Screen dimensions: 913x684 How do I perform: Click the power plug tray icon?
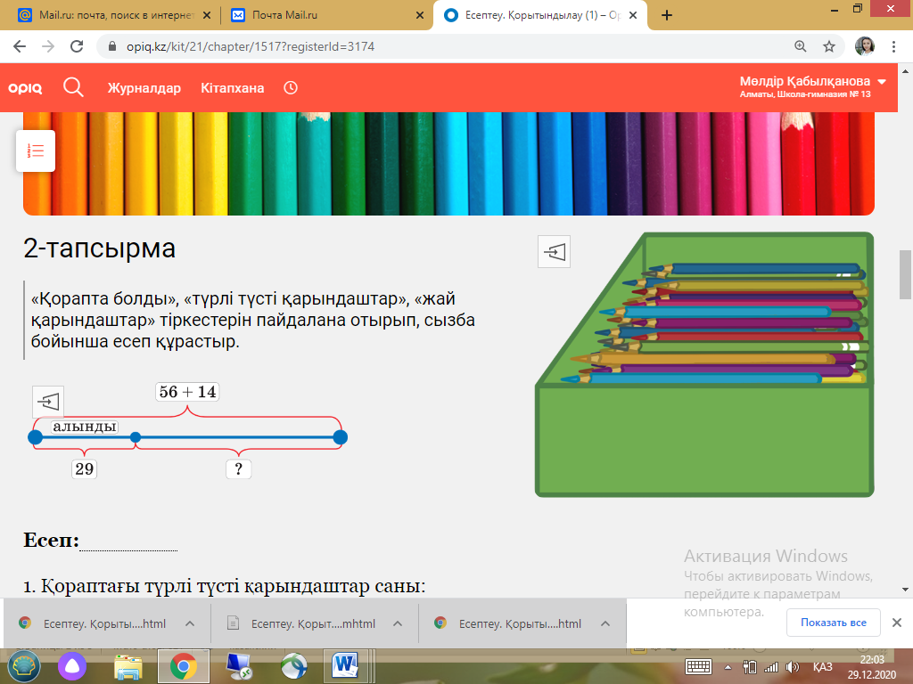tap(750, 667)
